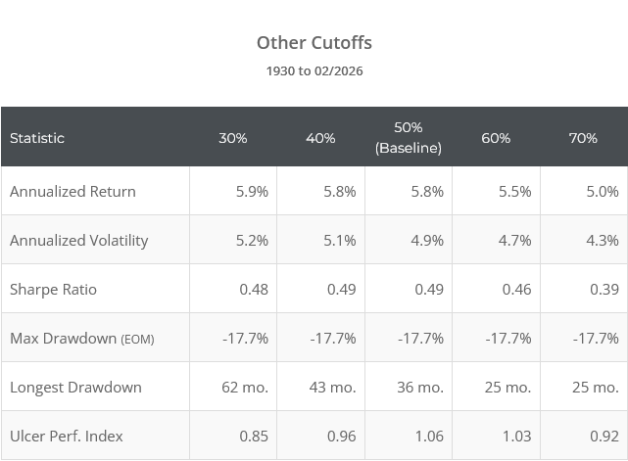The width and height of the screenshot is (628, 461).
Task: Click the "Max Drawdown (EOM)" row label
Action: click(81, 338)
